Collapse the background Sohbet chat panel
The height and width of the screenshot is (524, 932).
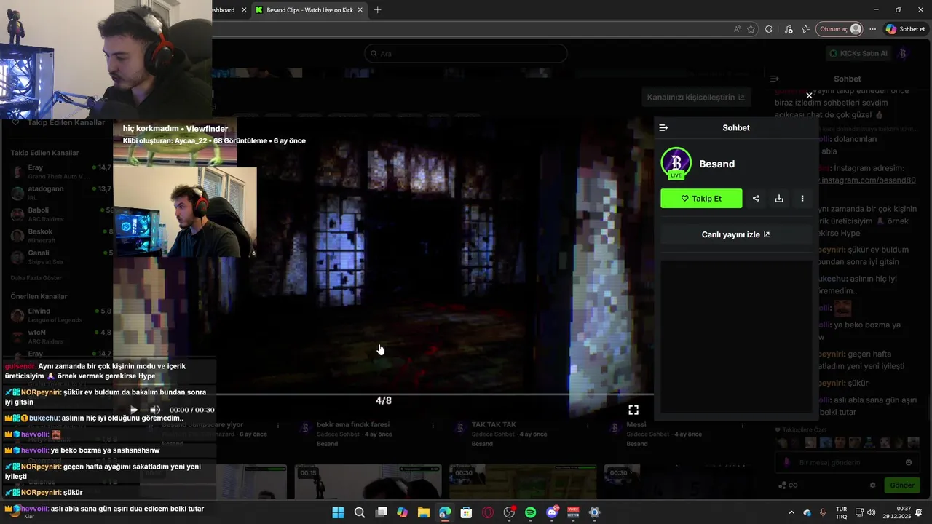pyautogui.click(x=775, y=79)
